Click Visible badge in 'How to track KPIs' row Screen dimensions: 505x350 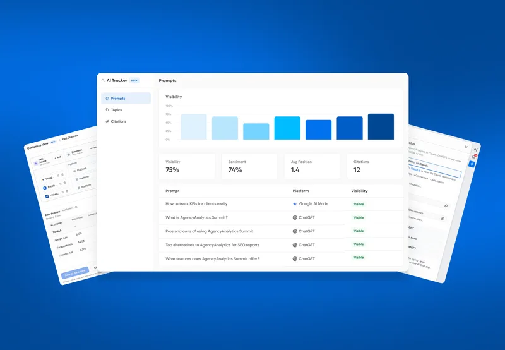[359, 204]
